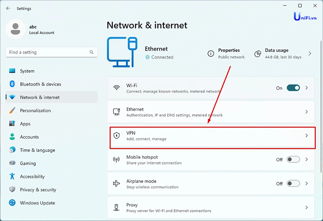
Task: Click the Apps icon in sidebar
Action: coord(12,124)
